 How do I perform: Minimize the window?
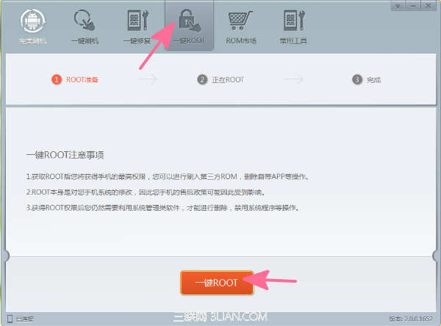click(413, 6)
